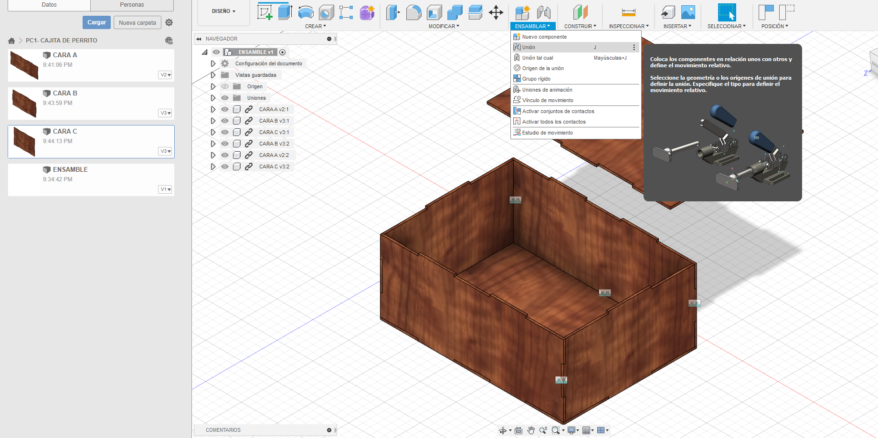Click the Capture Position icon
This screenshot has height=438, width=878.
(766, 12)
